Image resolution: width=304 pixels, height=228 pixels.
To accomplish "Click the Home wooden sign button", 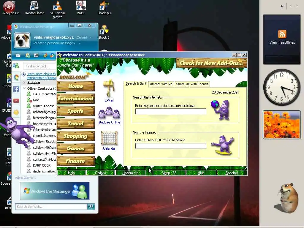I will coord(76,86).
